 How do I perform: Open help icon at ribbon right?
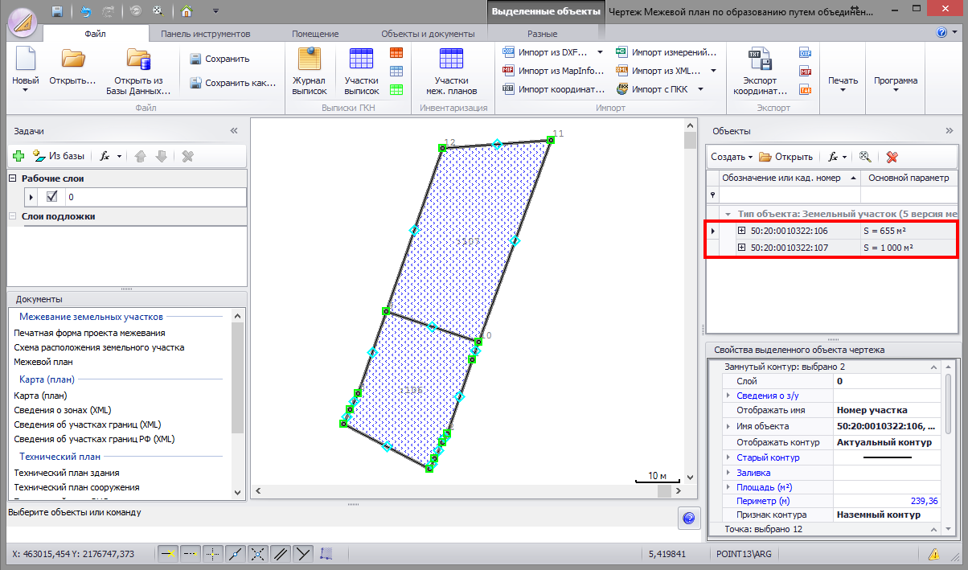pos(941,33)
